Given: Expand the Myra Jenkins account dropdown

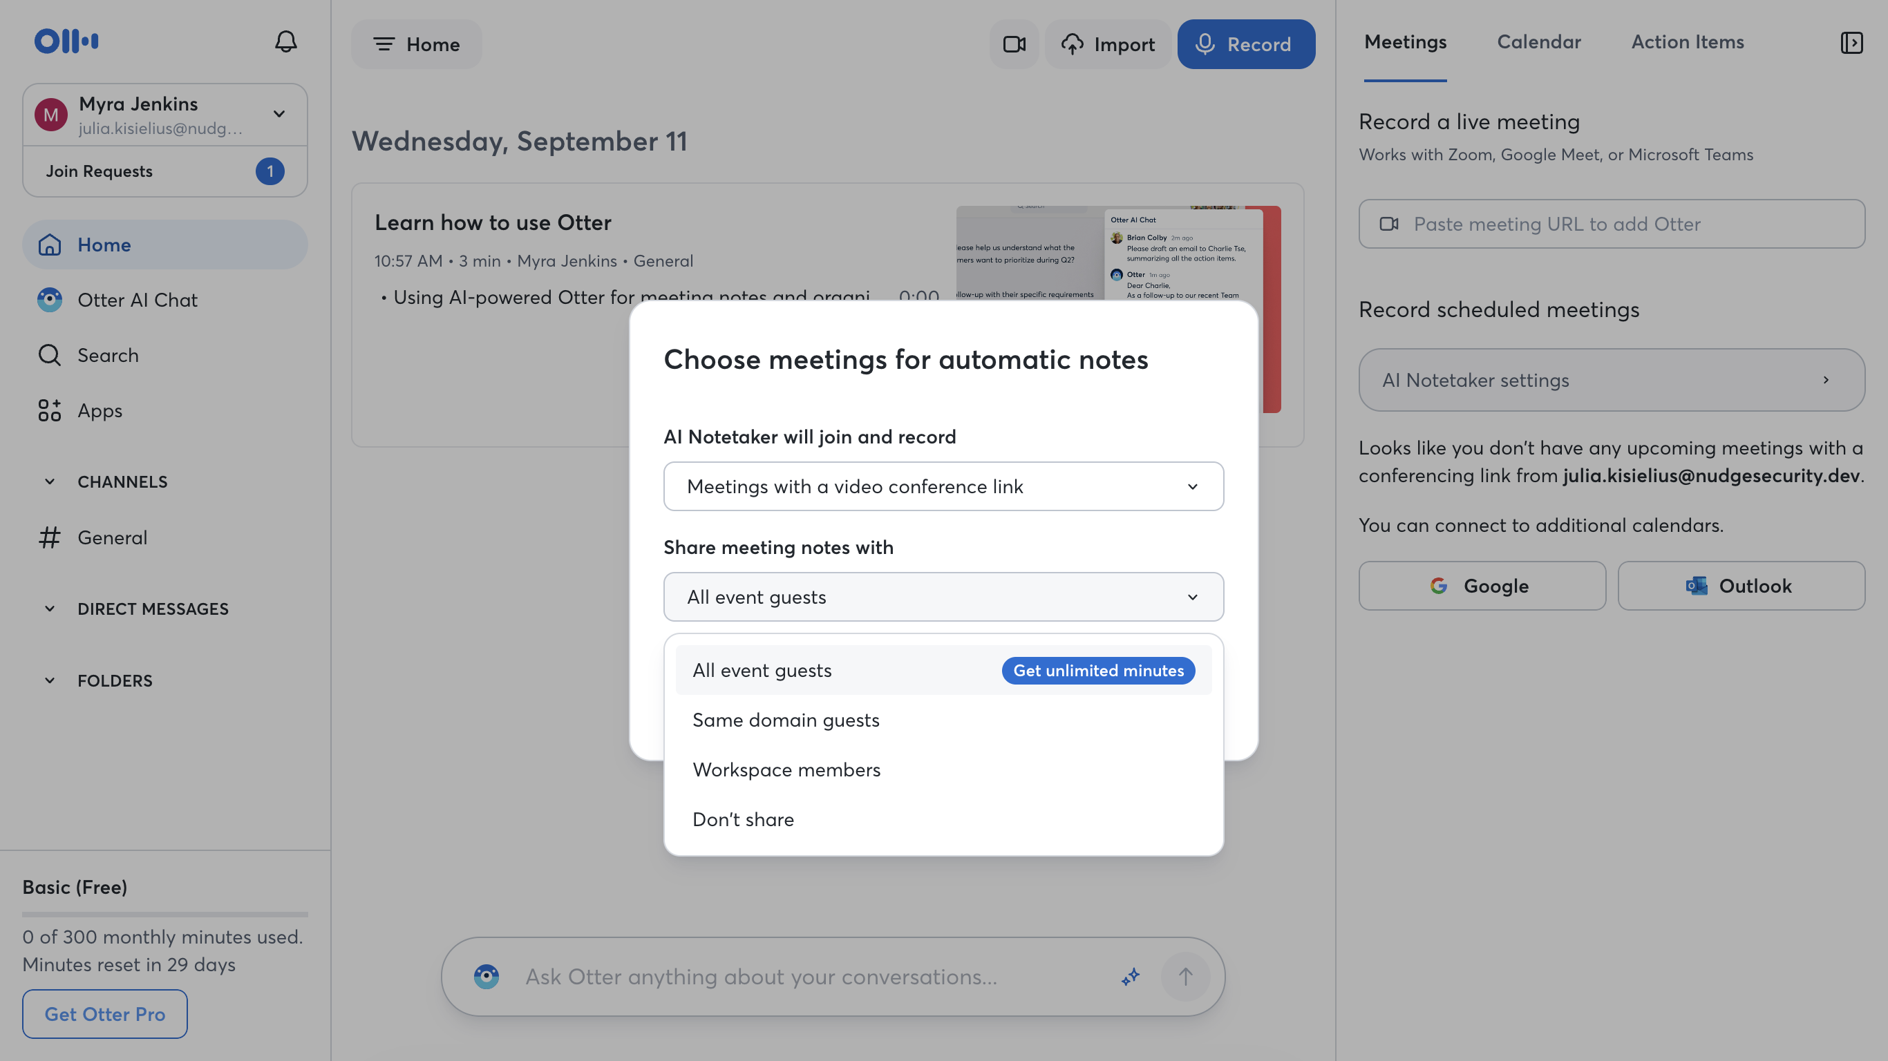Looking at the screenshot, I should (x=279, y=113).
